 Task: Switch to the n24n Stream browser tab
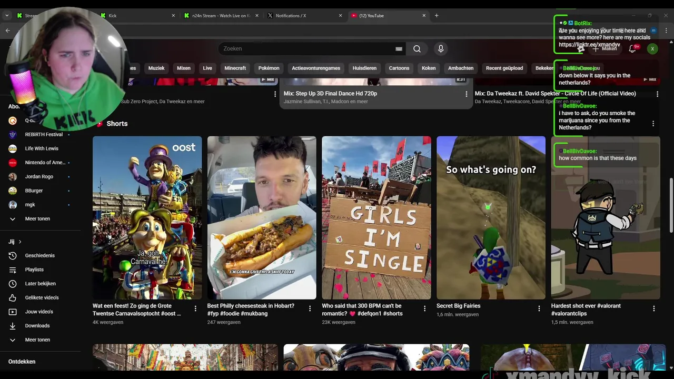tap(221, 16)
